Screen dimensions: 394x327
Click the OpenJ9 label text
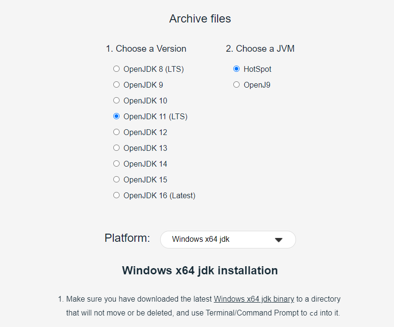(x=257, y=85)
